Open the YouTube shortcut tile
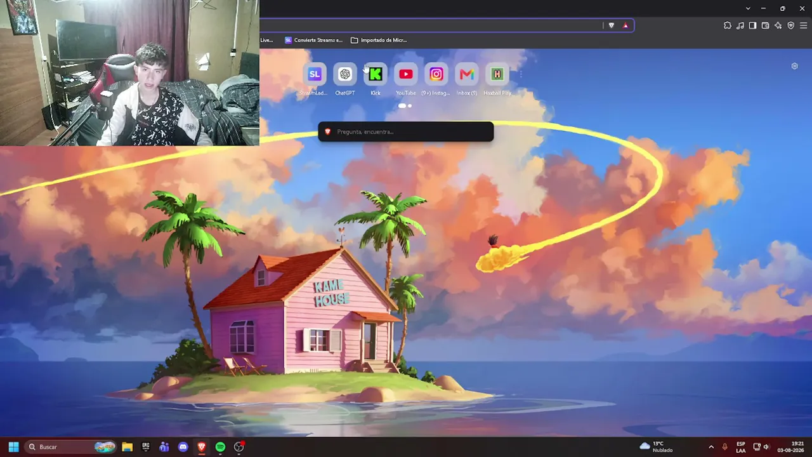Viewport: 812px width, 457px height. click(x=406, y=74)
